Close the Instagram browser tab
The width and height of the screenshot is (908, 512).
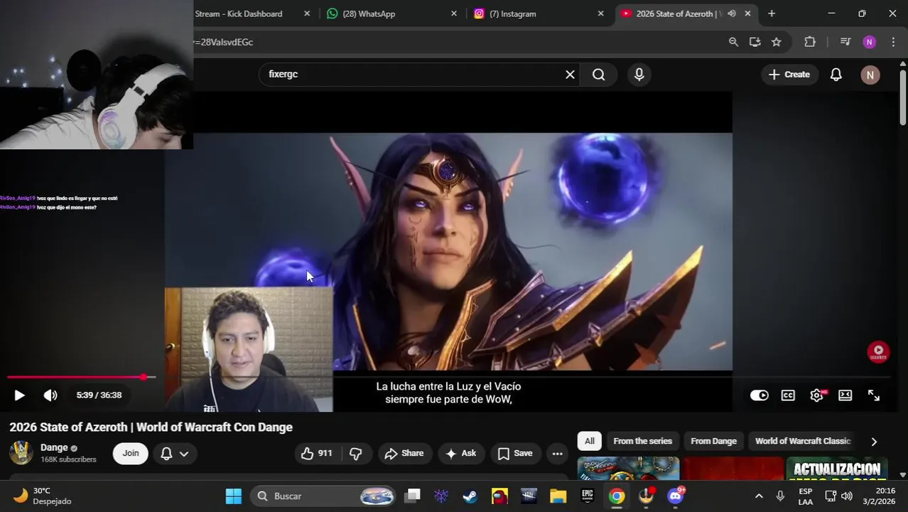[600, 14]
